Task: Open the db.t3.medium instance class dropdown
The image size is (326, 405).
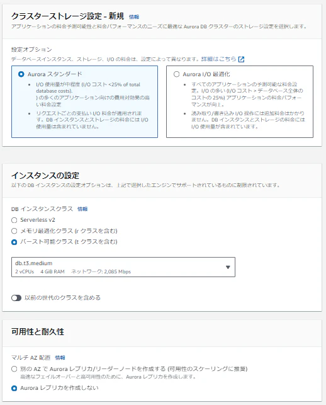Action: [123, 267]
